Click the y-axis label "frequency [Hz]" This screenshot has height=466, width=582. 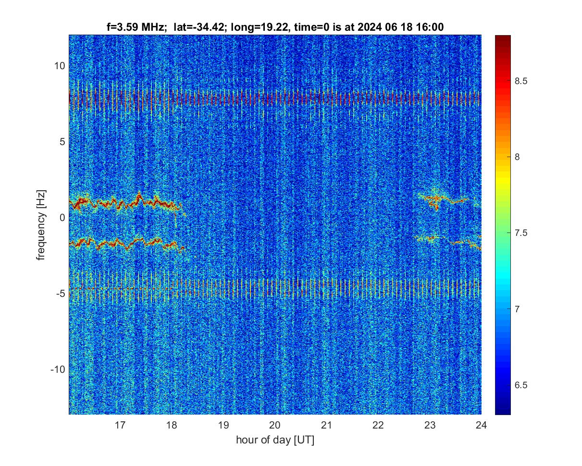click(41, 224)
